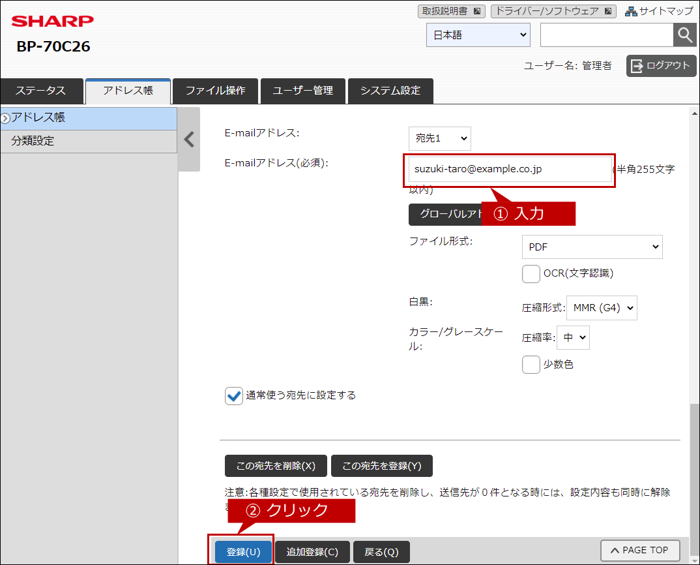
Task: Uncheck 通常使う宛先に設定する checkbox
Action: [x=233, y=396]
